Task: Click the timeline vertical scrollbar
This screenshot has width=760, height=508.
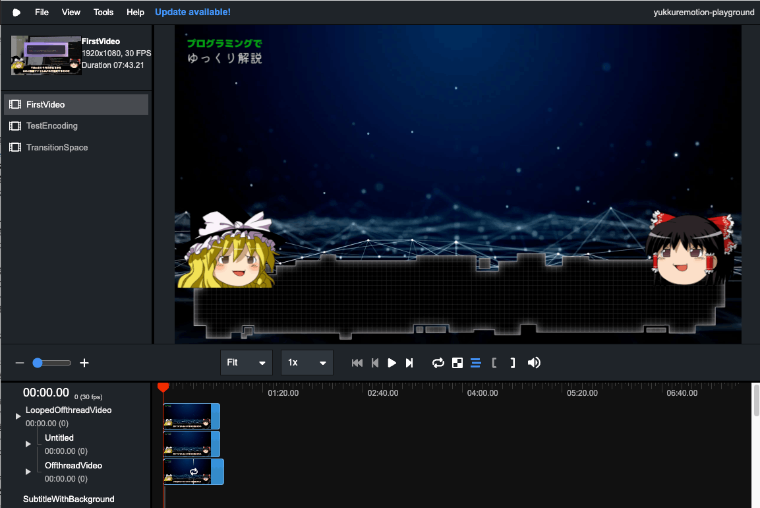Action: (x=755, y=400)
